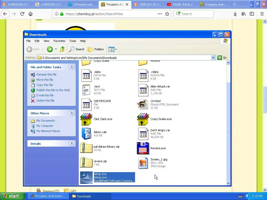Open the Views icon dropdown

tap(112, 49)
